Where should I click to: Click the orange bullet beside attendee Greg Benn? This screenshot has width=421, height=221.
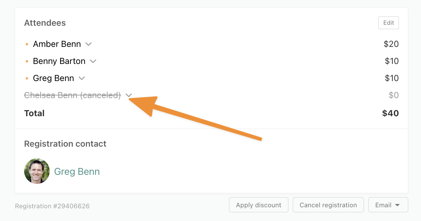click(x=27, y=78)
